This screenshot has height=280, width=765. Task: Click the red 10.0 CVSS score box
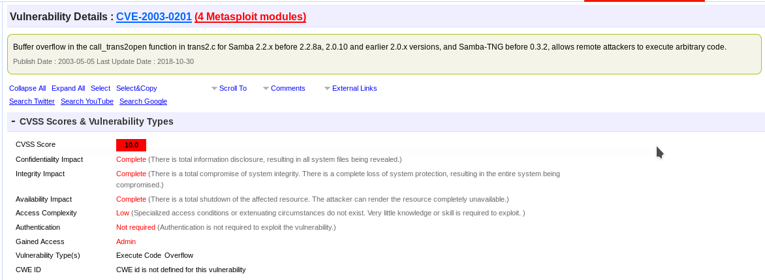(131, 145)
